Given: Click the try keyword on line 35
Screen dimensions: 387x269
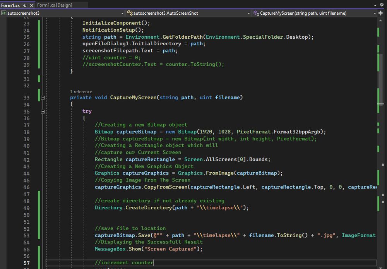Looking at the screenshot, I should pos(87,111).
